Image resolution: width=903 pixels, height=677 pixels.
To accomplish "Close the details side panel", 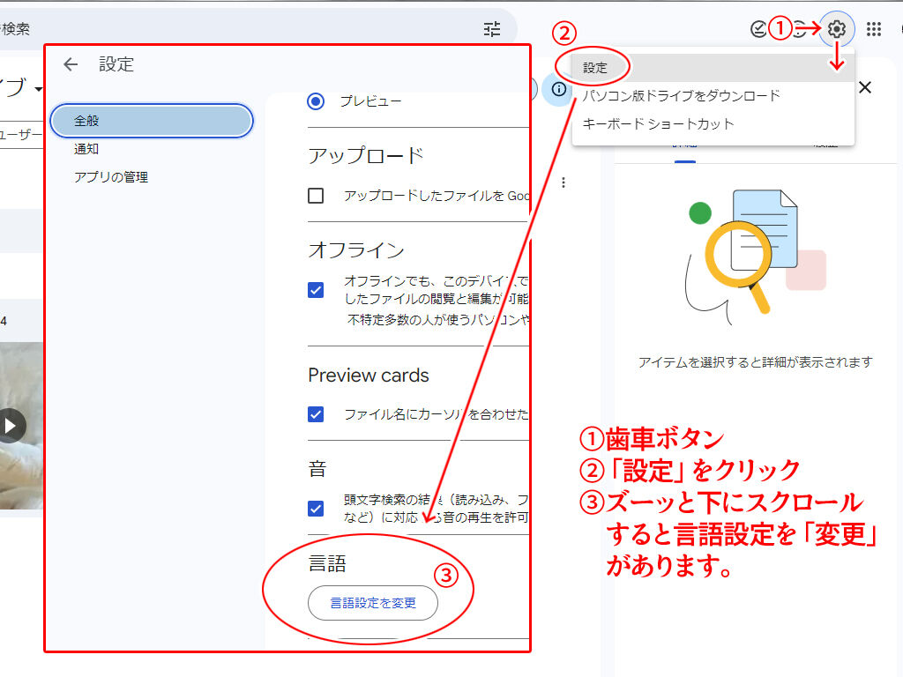I will (x=865, y=87).
